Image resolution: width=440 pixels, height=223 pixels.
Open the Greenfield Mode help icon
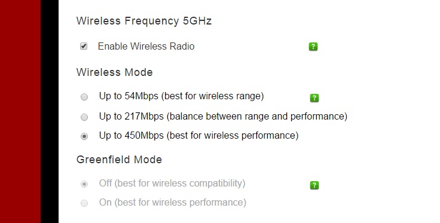click(x=314, y=185)
